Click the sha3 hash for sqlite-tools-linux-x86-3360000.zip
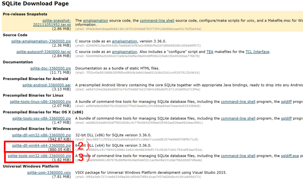The image size is (303, 181). pos(138,106)
